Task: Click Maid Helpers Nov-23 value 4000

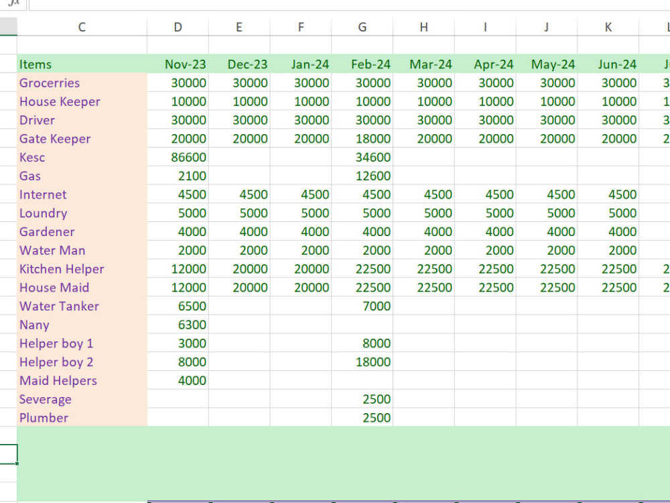Action: point(178,380)
